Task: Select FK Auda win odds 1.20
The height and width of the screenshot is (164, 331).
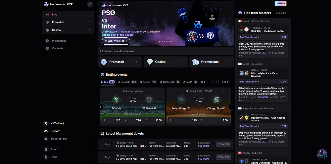Action: [x=112, y=120]
